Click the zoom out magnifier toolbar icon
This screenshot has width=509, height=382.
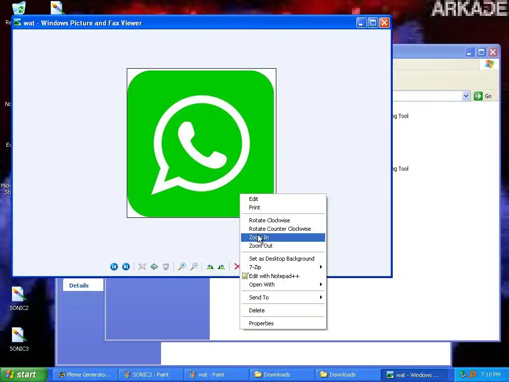(194, 267)
